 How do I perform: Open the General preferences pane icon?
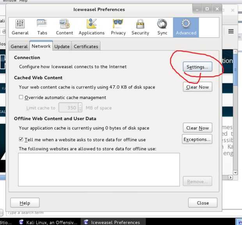coord(20,27)
